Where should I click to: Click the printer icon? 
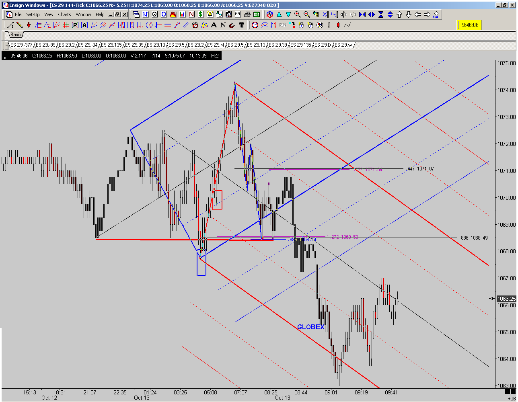pyautogui.click(x=247, y=14)
